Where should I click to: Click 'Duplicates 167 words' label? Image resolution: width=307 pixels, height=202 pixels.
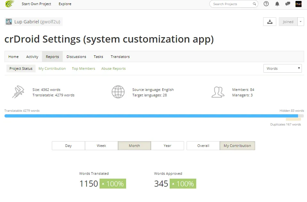pos(286,124)
